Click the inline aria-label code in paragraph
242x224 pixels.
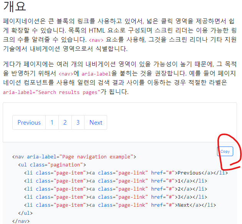click(x=96, y=74)
